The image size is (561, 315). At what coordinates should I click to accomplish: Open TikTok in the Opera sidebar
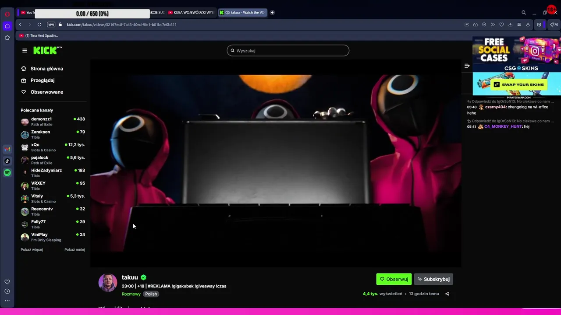point(7,161)
